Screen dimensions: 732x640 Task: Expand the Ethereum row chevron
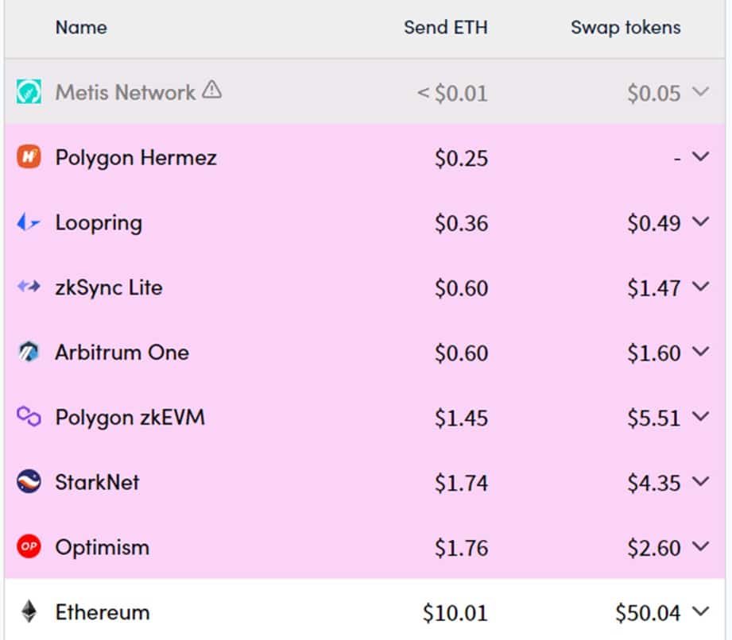[x=701, y=611]
